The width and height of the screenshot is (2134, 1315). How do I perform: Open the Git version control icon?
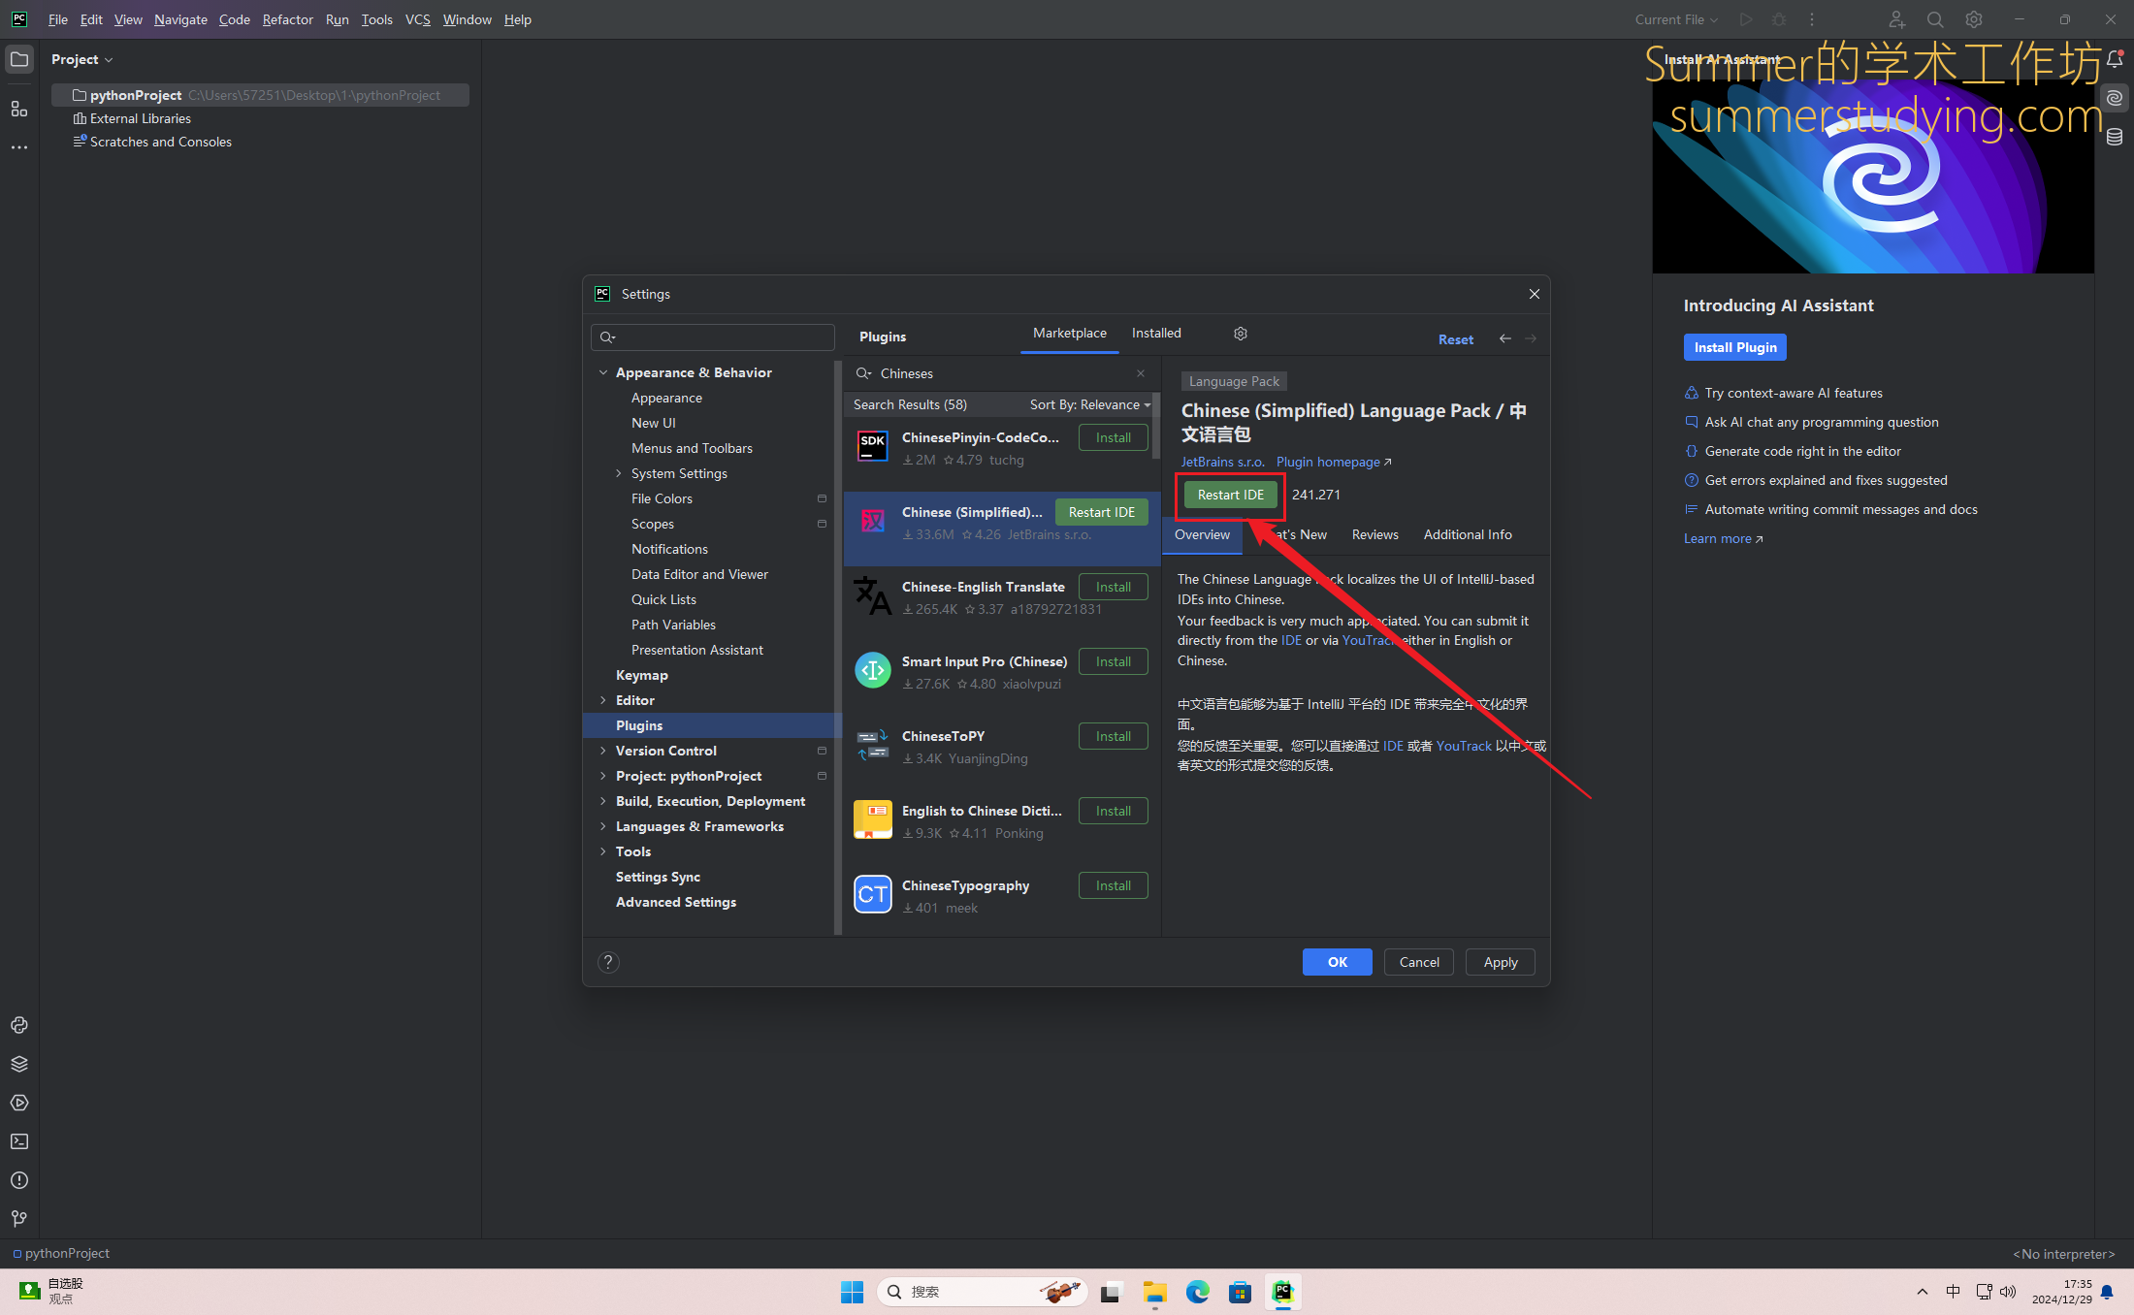click(19, 1219)
